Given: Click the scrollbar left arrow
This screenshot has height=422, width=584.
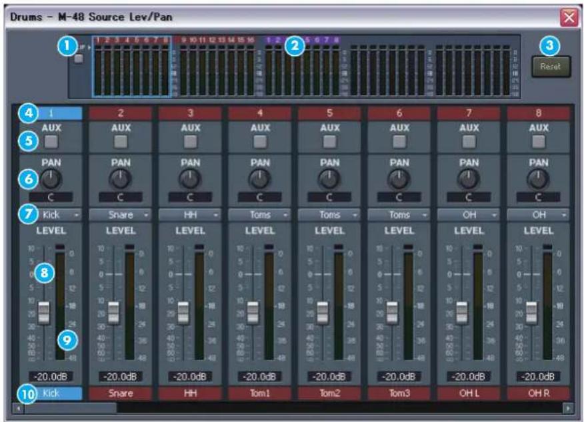Looking at the screenshot, I should pyautogui.click(x=18, y=408).
